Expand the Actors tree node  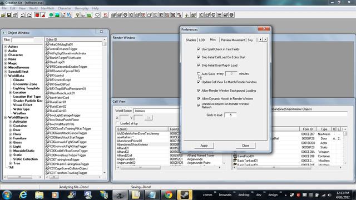[6, 47]
